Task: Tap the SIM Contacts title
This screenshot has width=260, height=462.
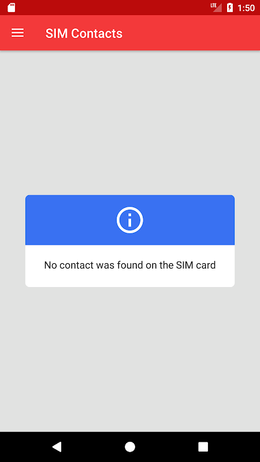Action: pyautogui.click(x=84, y=33)
